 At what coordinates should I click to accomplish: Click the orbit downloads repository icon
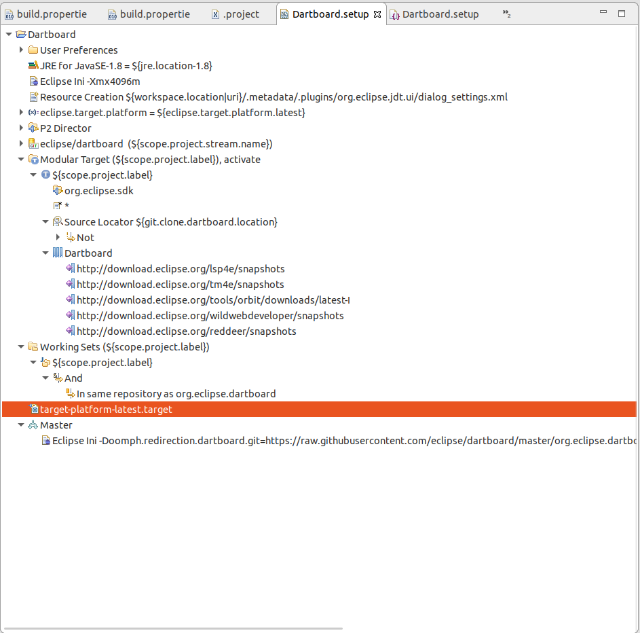[x=70, y=300]
